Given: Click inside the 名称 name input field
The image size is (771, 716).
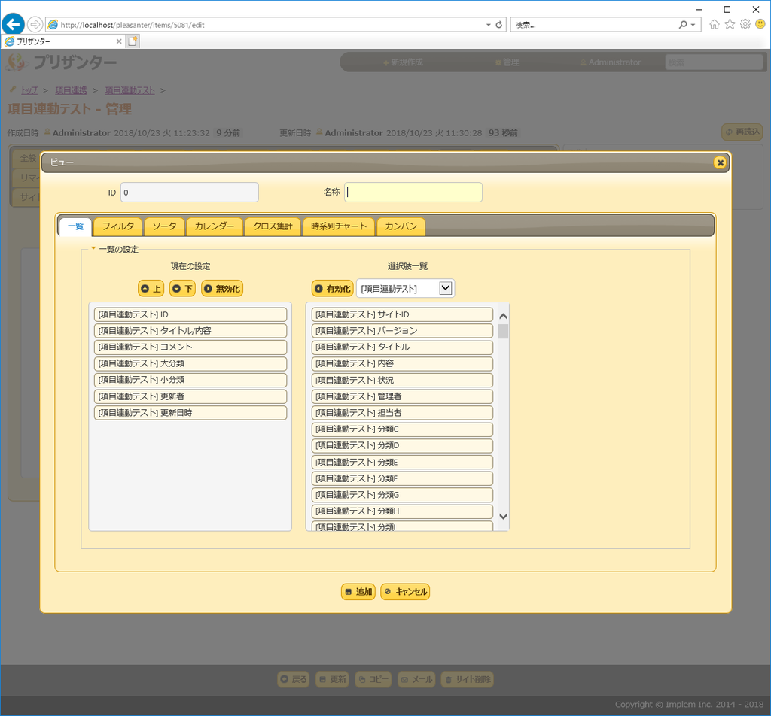Looking at the screenshot, I should (x=413, y=192).
